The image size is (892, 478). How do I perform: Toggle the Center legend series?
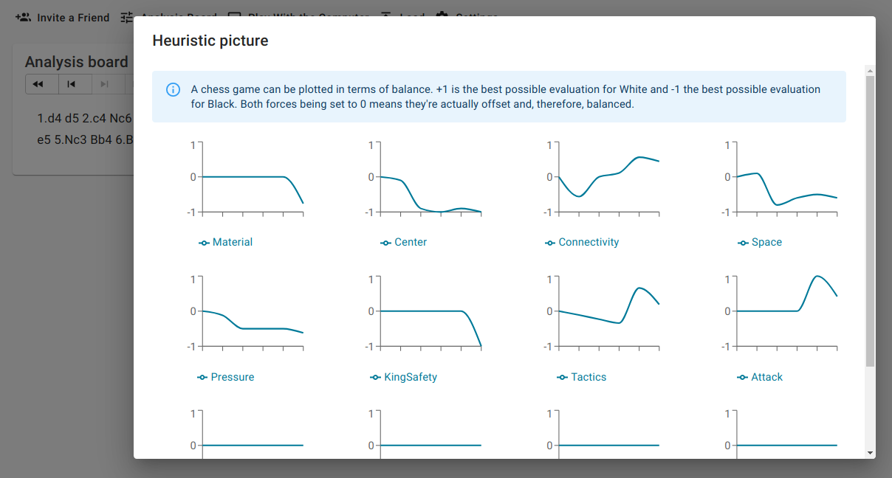tap(404, 242)
